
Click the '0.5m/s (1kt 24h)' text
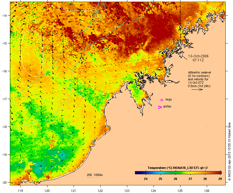pyautogui.click(x=199, y=86)
